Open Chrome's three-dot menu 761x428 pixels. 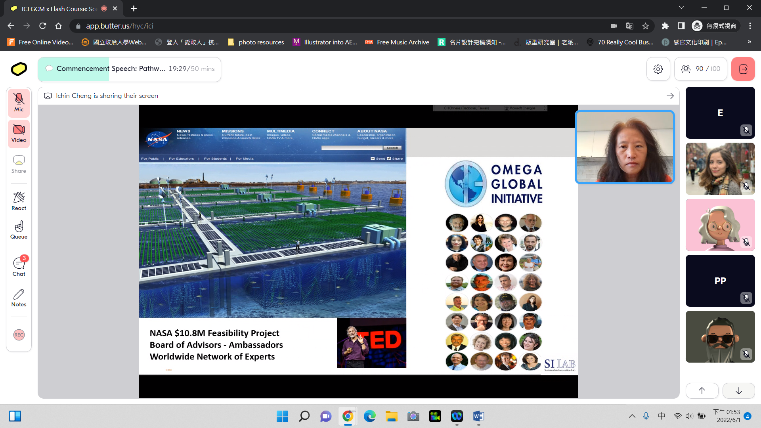click(750, 26)
